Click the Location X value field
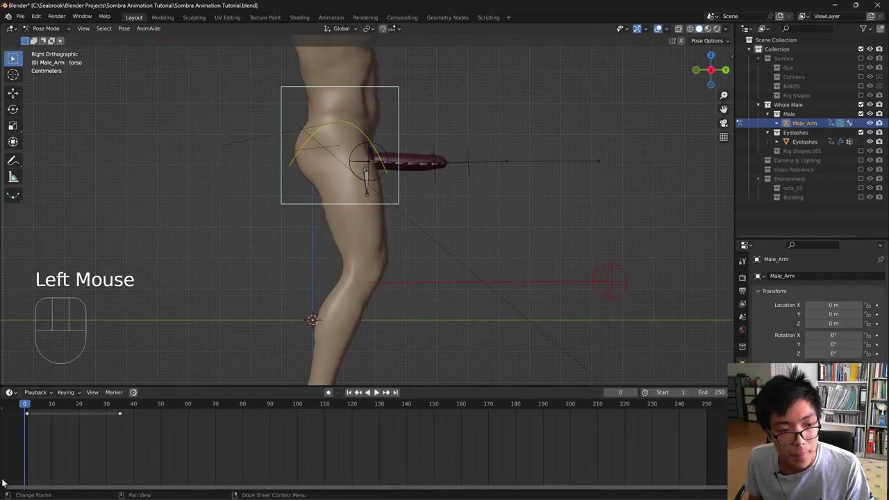 coord(833,305)
